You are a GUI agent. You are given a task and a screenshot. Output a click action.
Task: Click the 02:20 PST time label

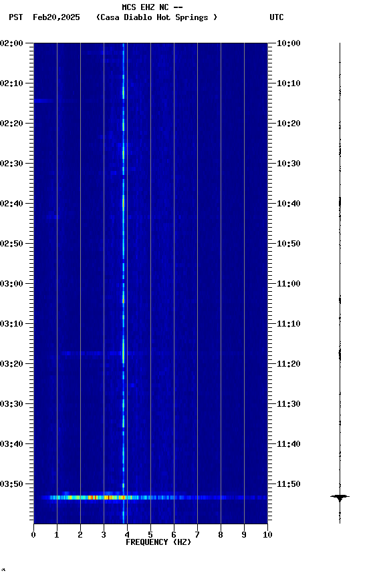[x=11, y=124]
